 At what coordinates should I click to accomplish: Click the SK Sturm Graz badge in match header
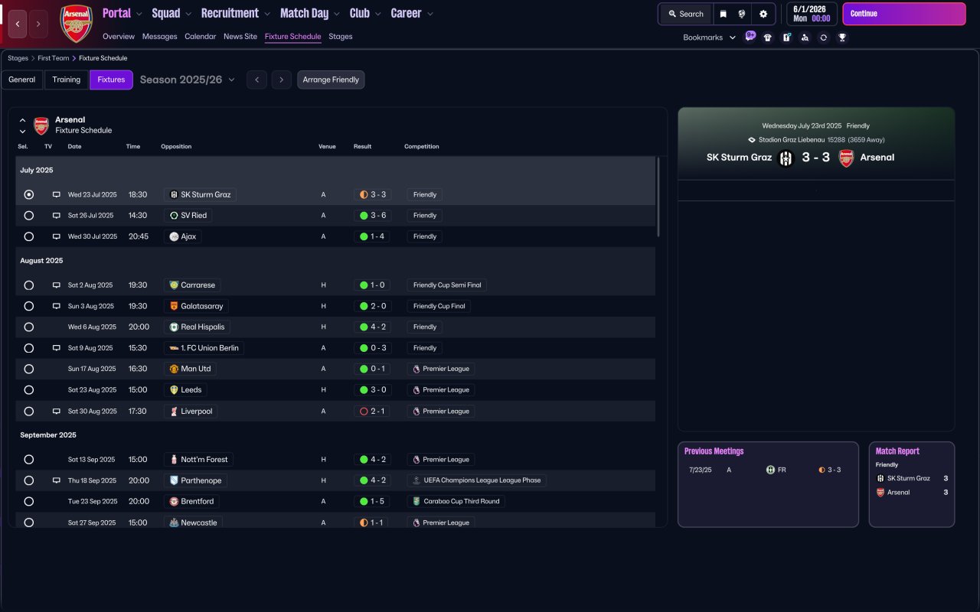786,158
